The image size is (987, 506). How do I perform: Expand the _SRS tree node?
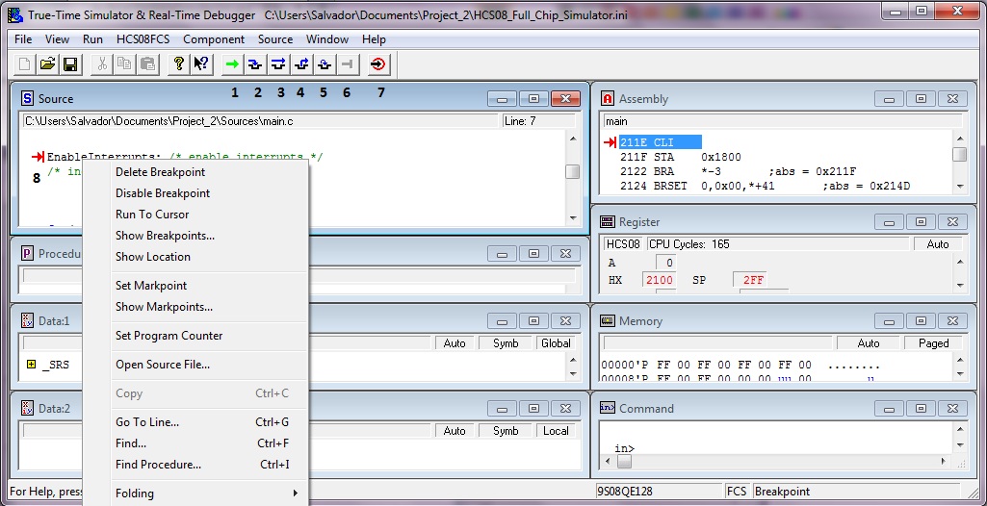point(32,365)
